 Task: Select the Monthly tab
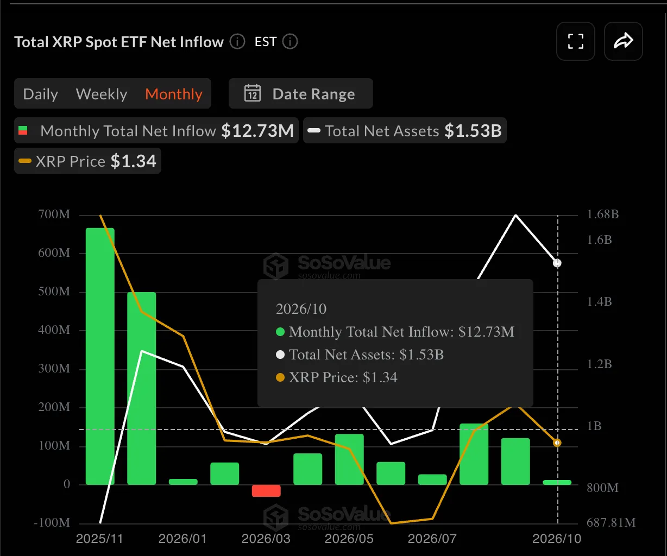coord(174,94)
